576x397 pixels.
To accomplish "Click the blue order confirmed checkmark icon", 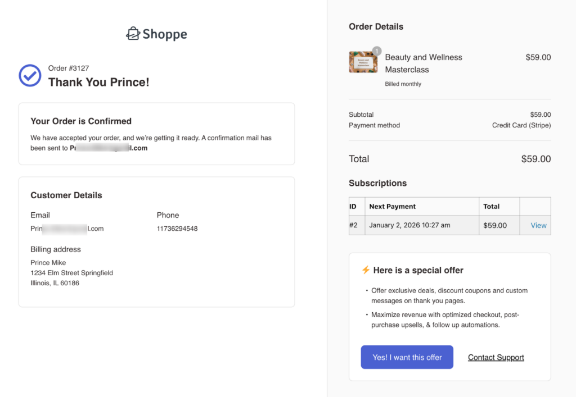I will tap(30, 76).
